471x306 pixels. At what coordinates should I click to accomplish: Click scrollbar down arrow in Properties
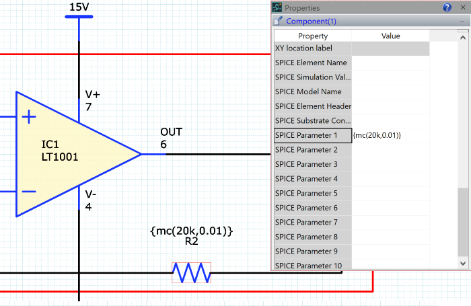coord(463,264)
